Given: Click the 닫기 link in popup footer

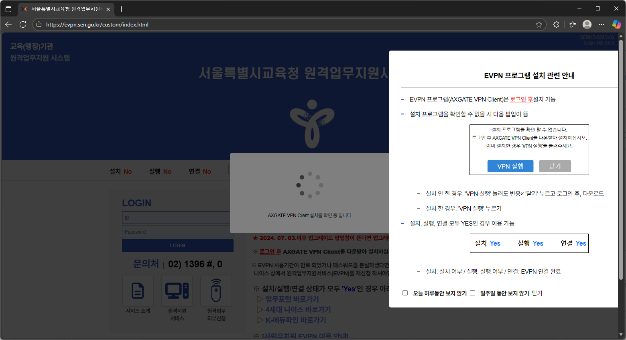Looking at the screenshot, I should 537,293.
